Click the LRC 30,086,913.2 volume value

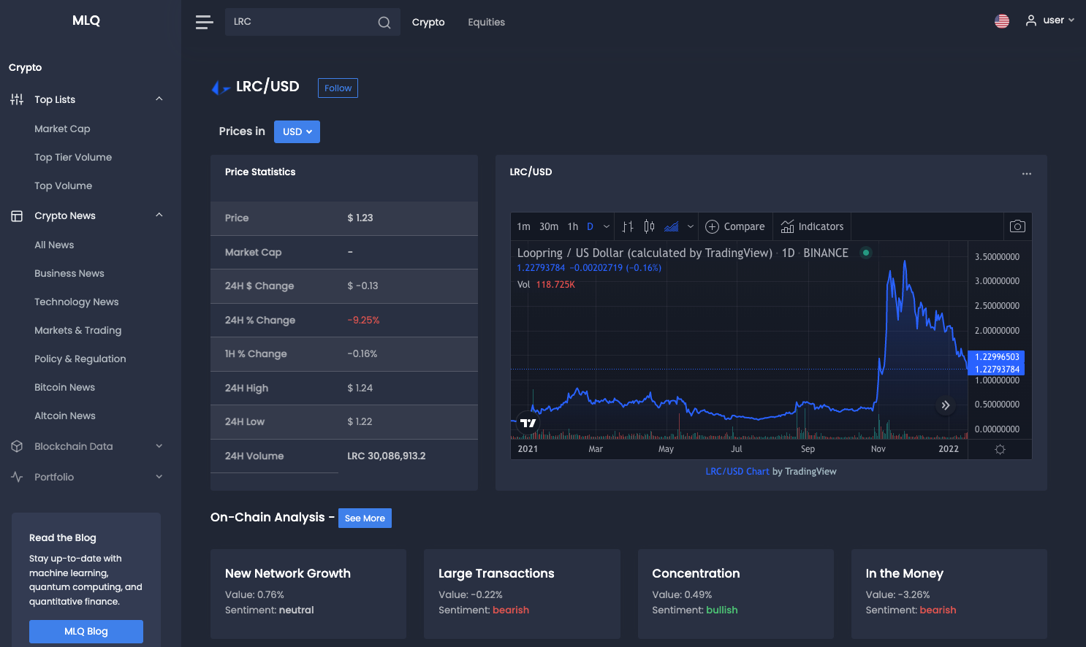[387, 456]
